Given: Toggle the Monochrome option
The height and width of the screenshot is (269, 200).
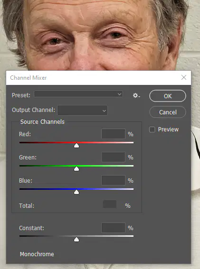Looking at the screenshot, I should click(37, 254).
